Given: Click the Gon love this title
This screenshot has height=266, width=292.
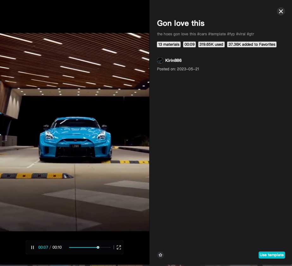Looking at the screenshot, I should [x=181, y=23].
